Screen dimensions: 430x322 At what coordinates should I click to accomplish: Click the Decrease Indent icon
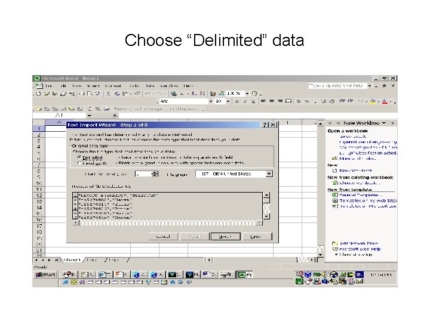pyautogui.click(x=342, y=101)
